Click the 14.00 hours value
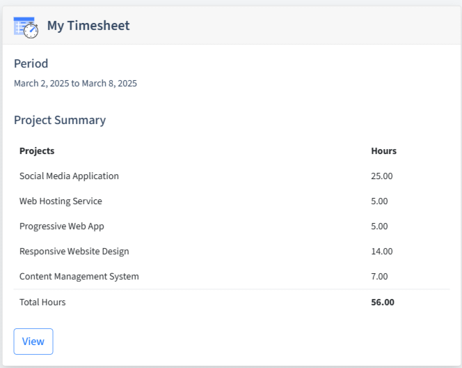Viewport: 462px width, 368px height. (x=381, y=252)
